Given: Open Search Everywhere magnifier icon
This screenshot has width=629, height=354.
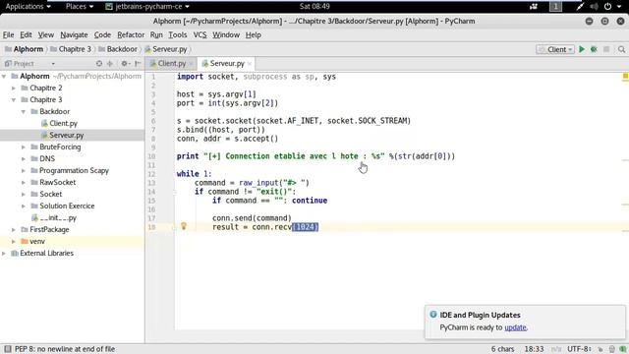Looking at the screenshot, I should [x=621, y=49].
